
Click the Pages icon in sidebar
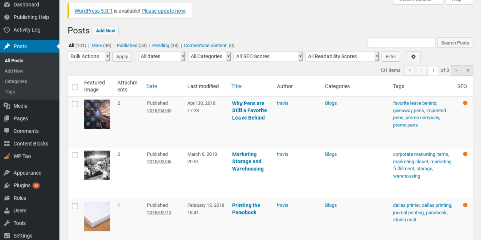7,118
